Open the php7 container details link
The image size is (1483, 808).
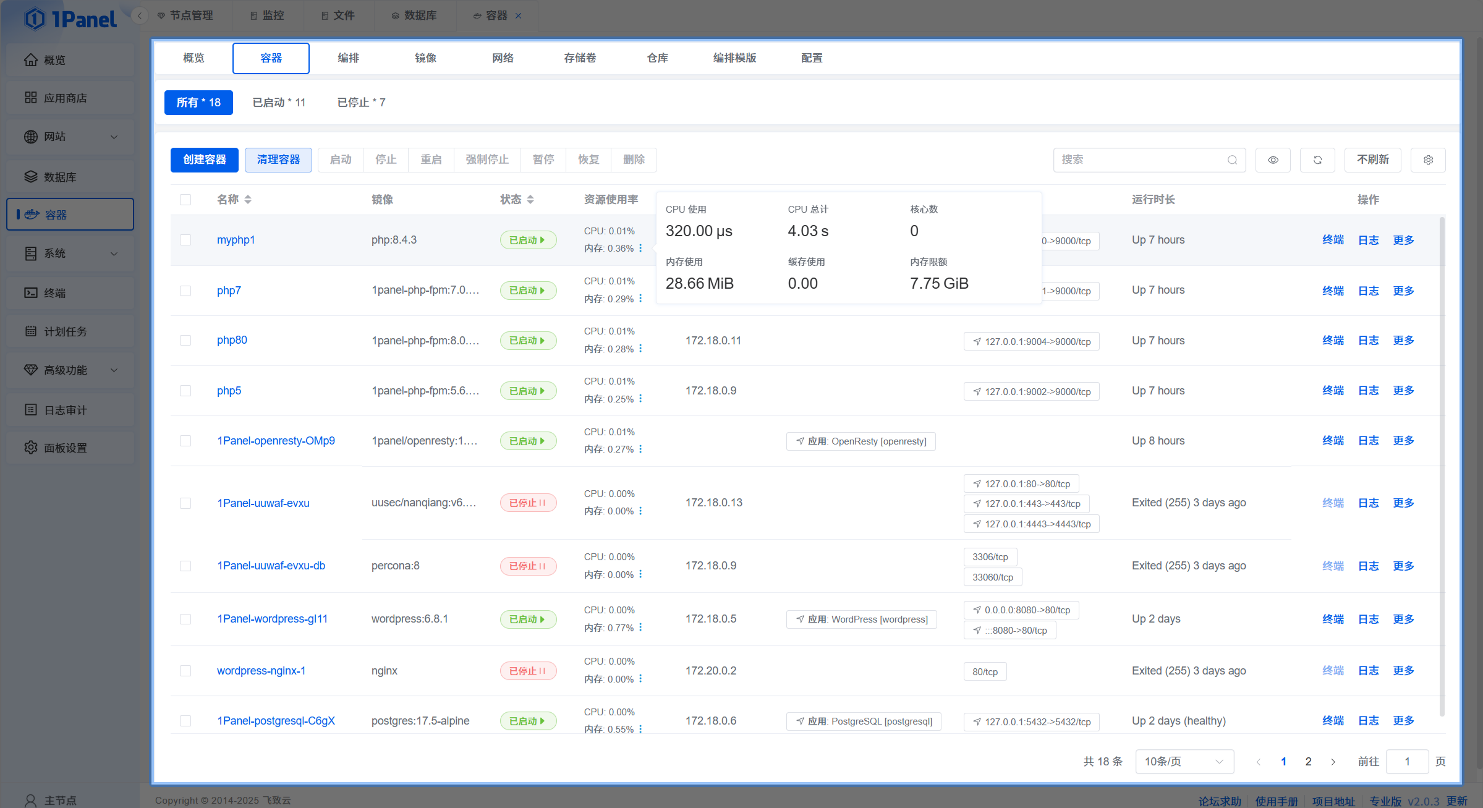pos(229,290)
